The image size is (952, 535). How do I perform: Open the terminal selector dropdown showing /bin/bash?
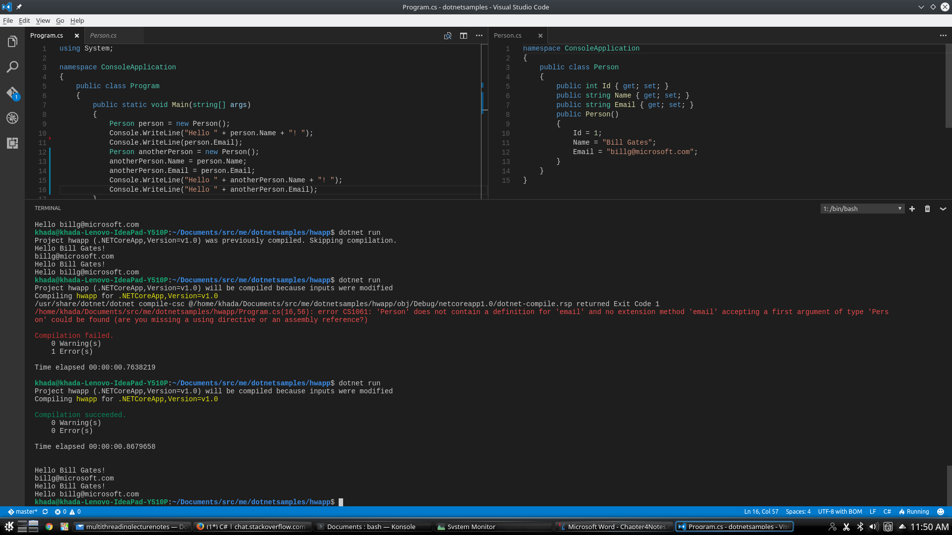pyautogui.click(x=862, y=209)
